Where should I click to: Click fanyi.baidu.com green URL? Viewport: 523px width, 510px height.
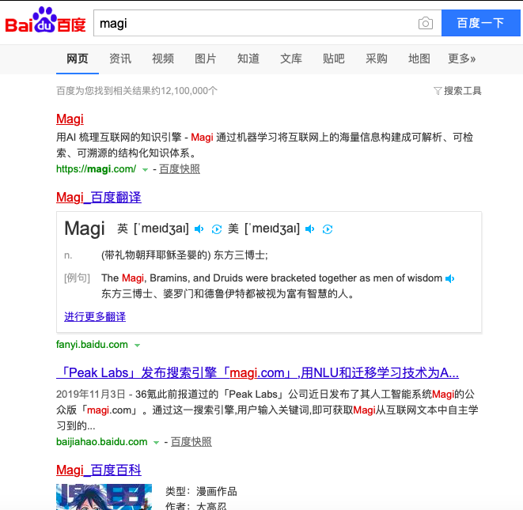pyautogui.click(x=92, y=344)
